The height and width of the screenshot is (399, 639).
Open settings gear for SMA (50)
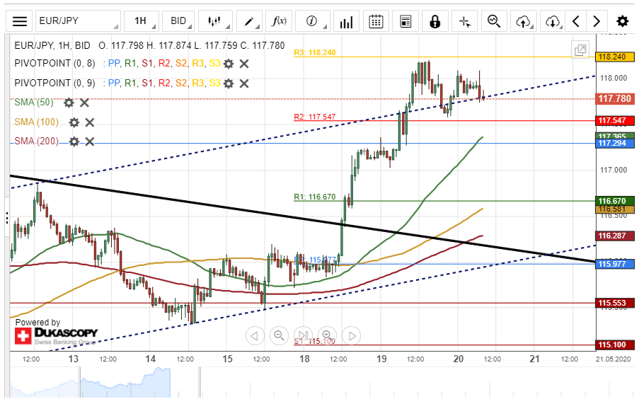pos(69,103)
